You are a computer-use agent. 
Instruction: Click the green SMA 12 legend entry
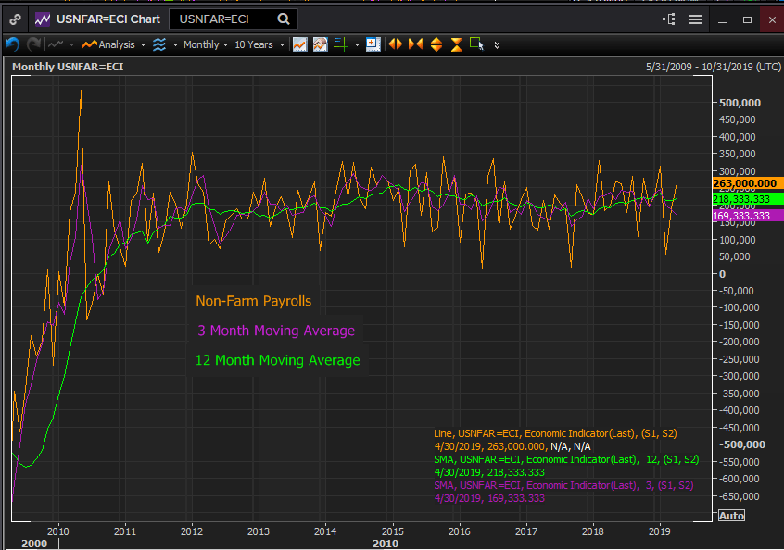pos(566,459)
